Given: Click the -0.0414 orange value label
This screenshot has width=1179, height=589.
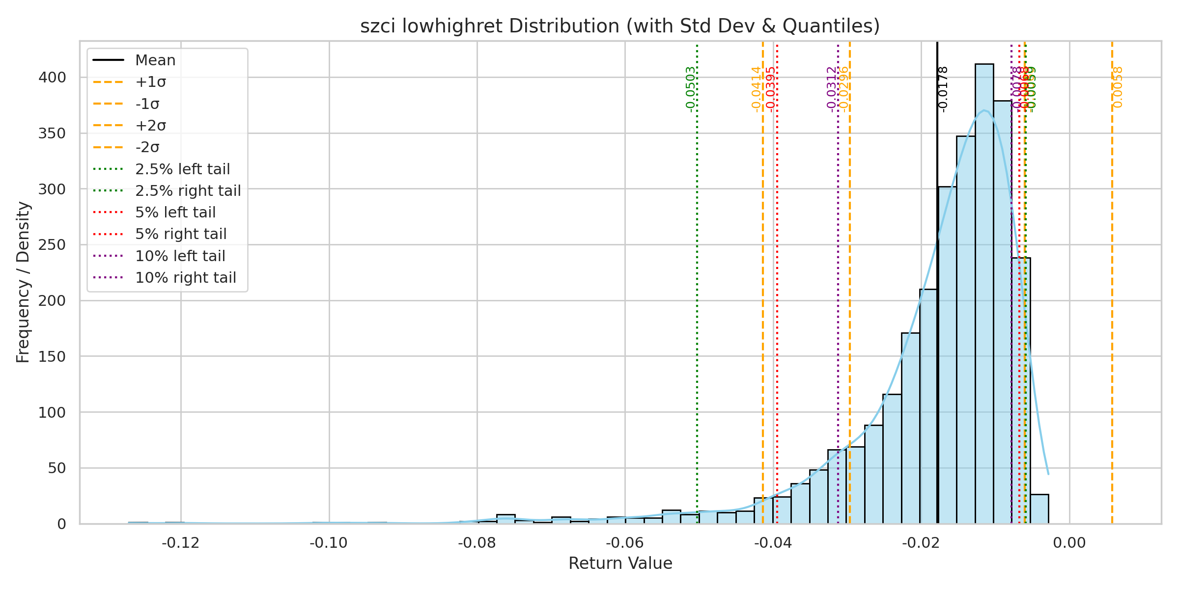Looking at the screenshot, I should [x=756, y=88].
